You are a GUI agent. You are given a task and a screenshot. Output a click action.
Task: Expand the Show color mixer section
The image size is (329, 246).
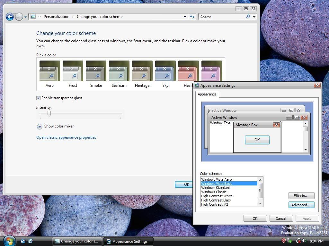coord(40,127)
